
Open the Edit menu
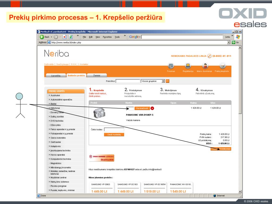point(91,37)
